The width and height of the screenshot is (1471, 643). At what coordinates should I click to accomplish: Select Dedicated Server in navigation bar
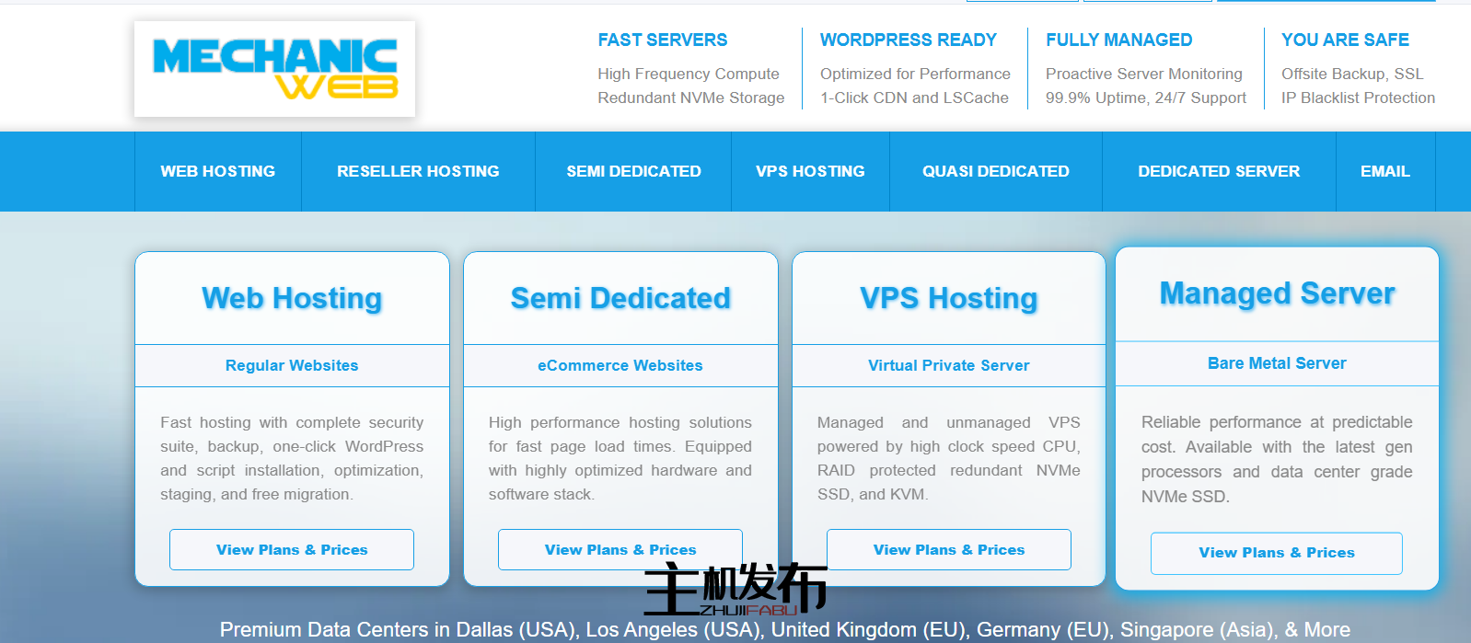pos(1219,171)
